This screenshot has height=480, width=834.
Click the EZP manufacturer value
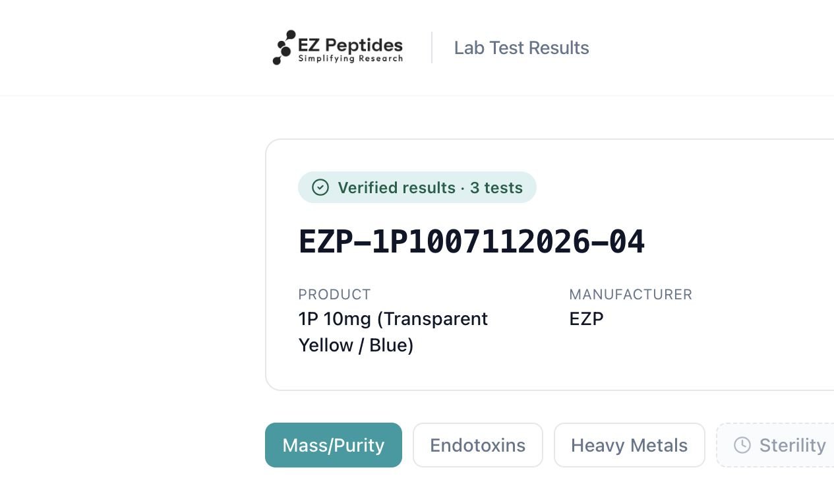pos(586,318)
